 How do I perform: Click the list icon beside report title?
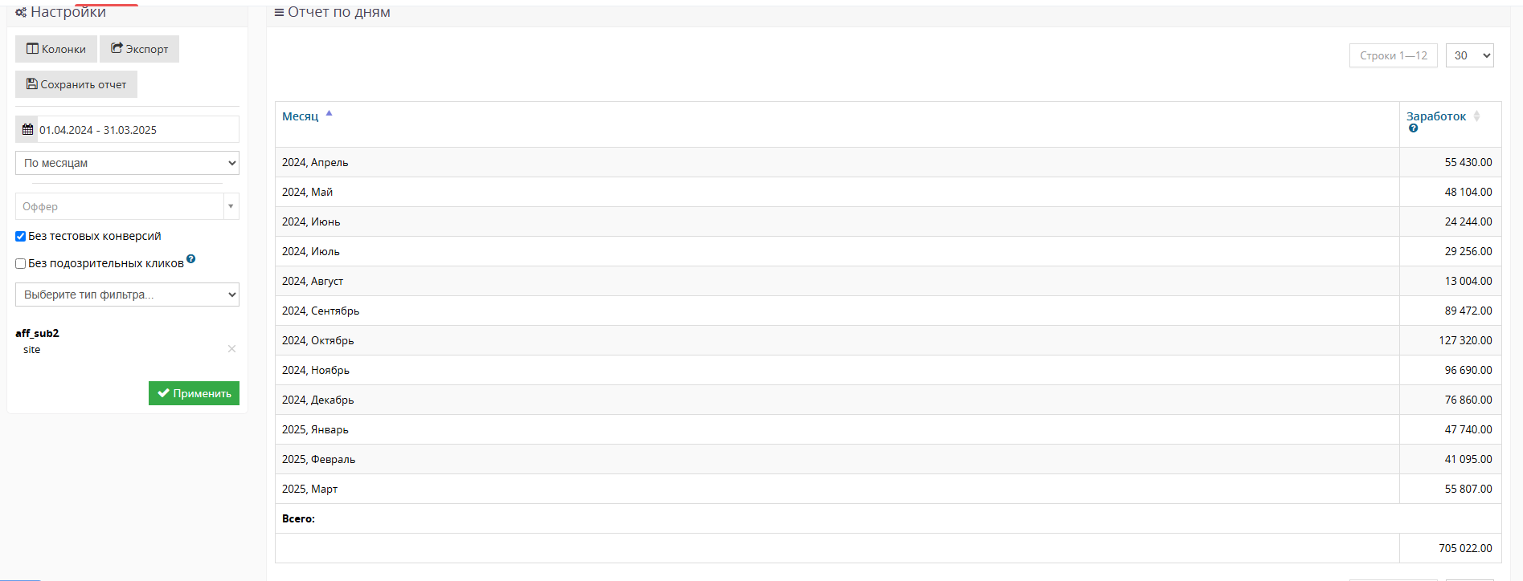pos(279,13)
